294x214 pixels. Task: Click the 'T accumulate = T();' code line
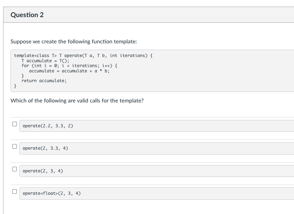pyautogui.click(x=45, y=60)
